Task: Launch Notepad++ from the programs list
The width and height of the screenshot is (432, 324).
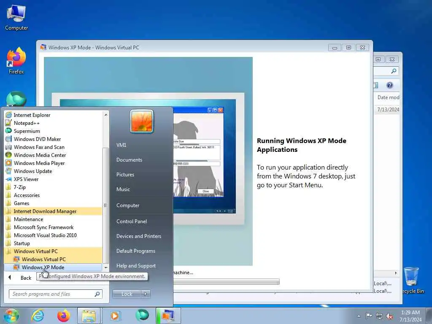Action: [27, 123]
